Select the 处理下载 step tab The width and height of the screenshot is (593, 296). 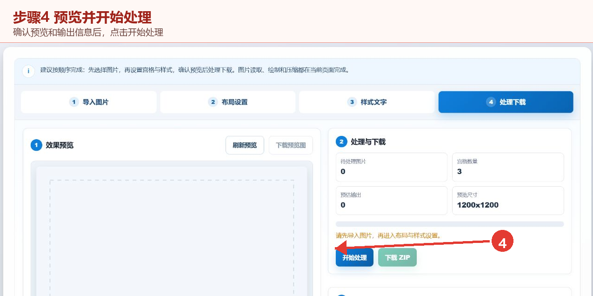point(506,102)
